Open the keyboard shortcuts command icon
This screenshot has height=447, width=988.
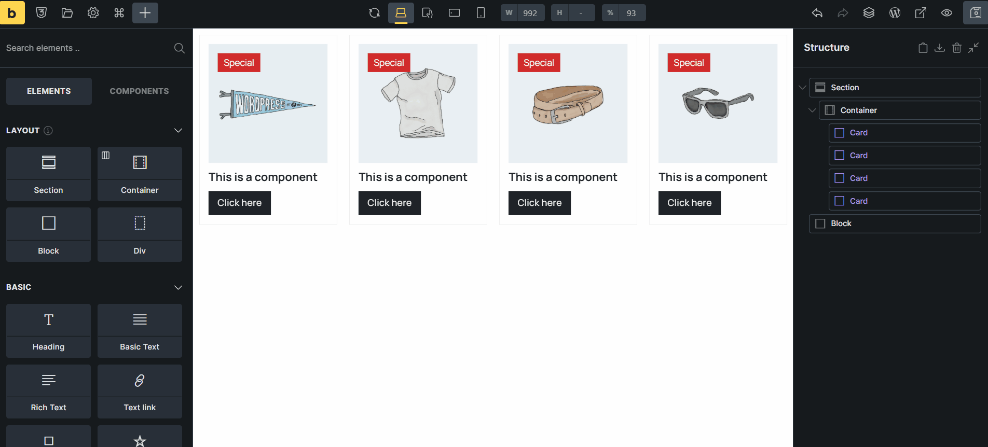coord(119,13)
